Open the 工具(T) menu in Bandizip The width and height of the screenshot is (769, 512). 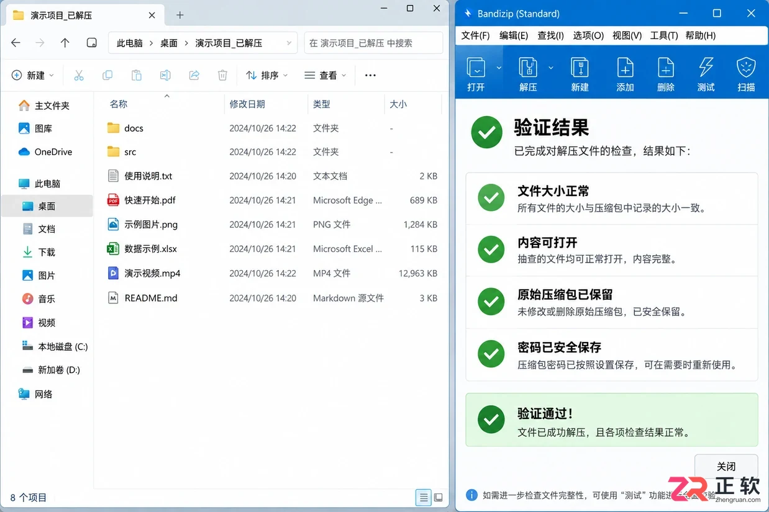coord(664,35)
